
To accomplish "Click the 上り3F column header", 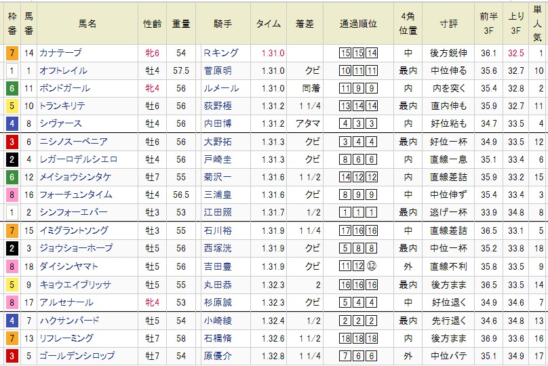I will point(516,24).
